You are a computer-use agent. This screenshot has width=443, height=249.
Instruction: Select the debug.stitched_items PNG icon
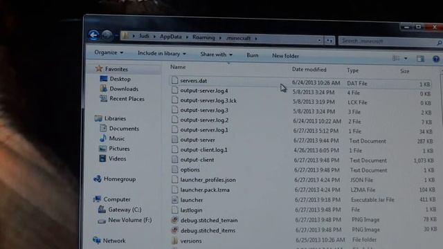(x=175, y=230)
